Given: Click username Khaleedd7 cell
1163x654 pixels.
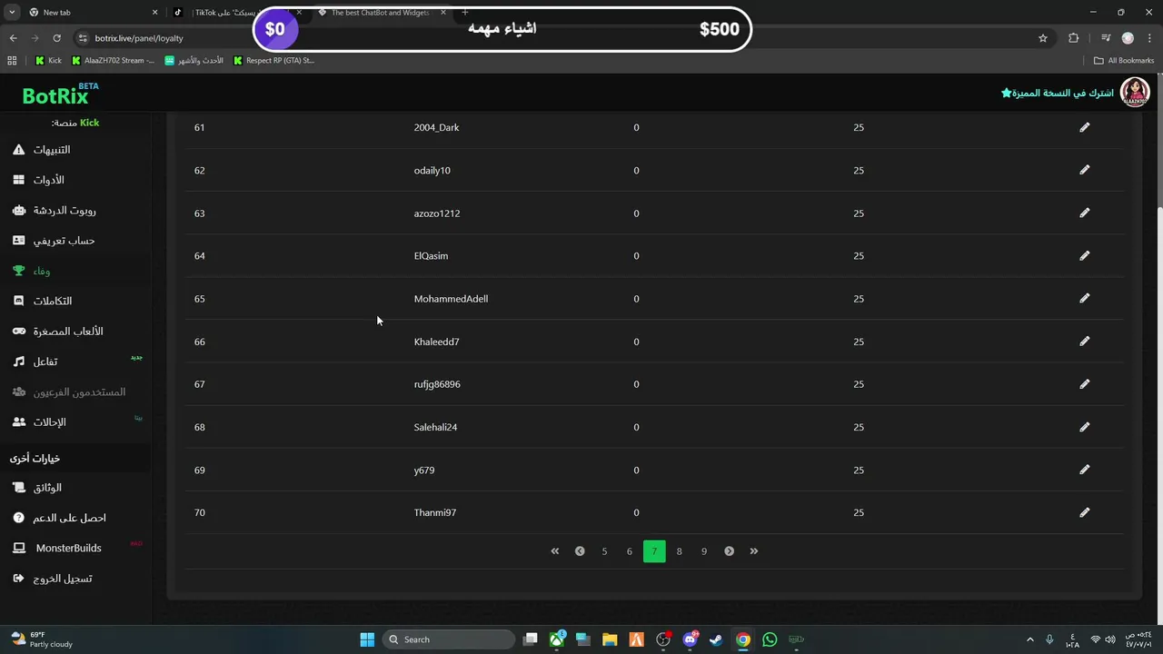Looking at the screenshot, I should 436,342.
